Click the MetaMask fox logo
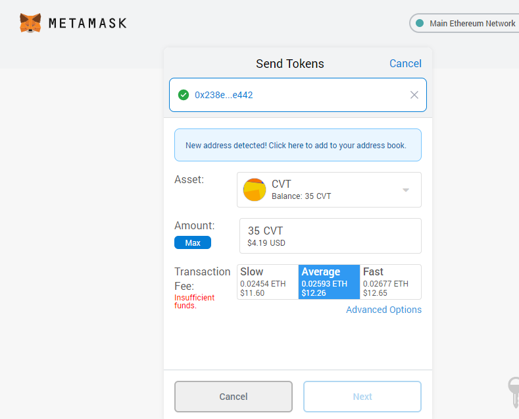This screenshot has height=419, width=519. [30, 23]
